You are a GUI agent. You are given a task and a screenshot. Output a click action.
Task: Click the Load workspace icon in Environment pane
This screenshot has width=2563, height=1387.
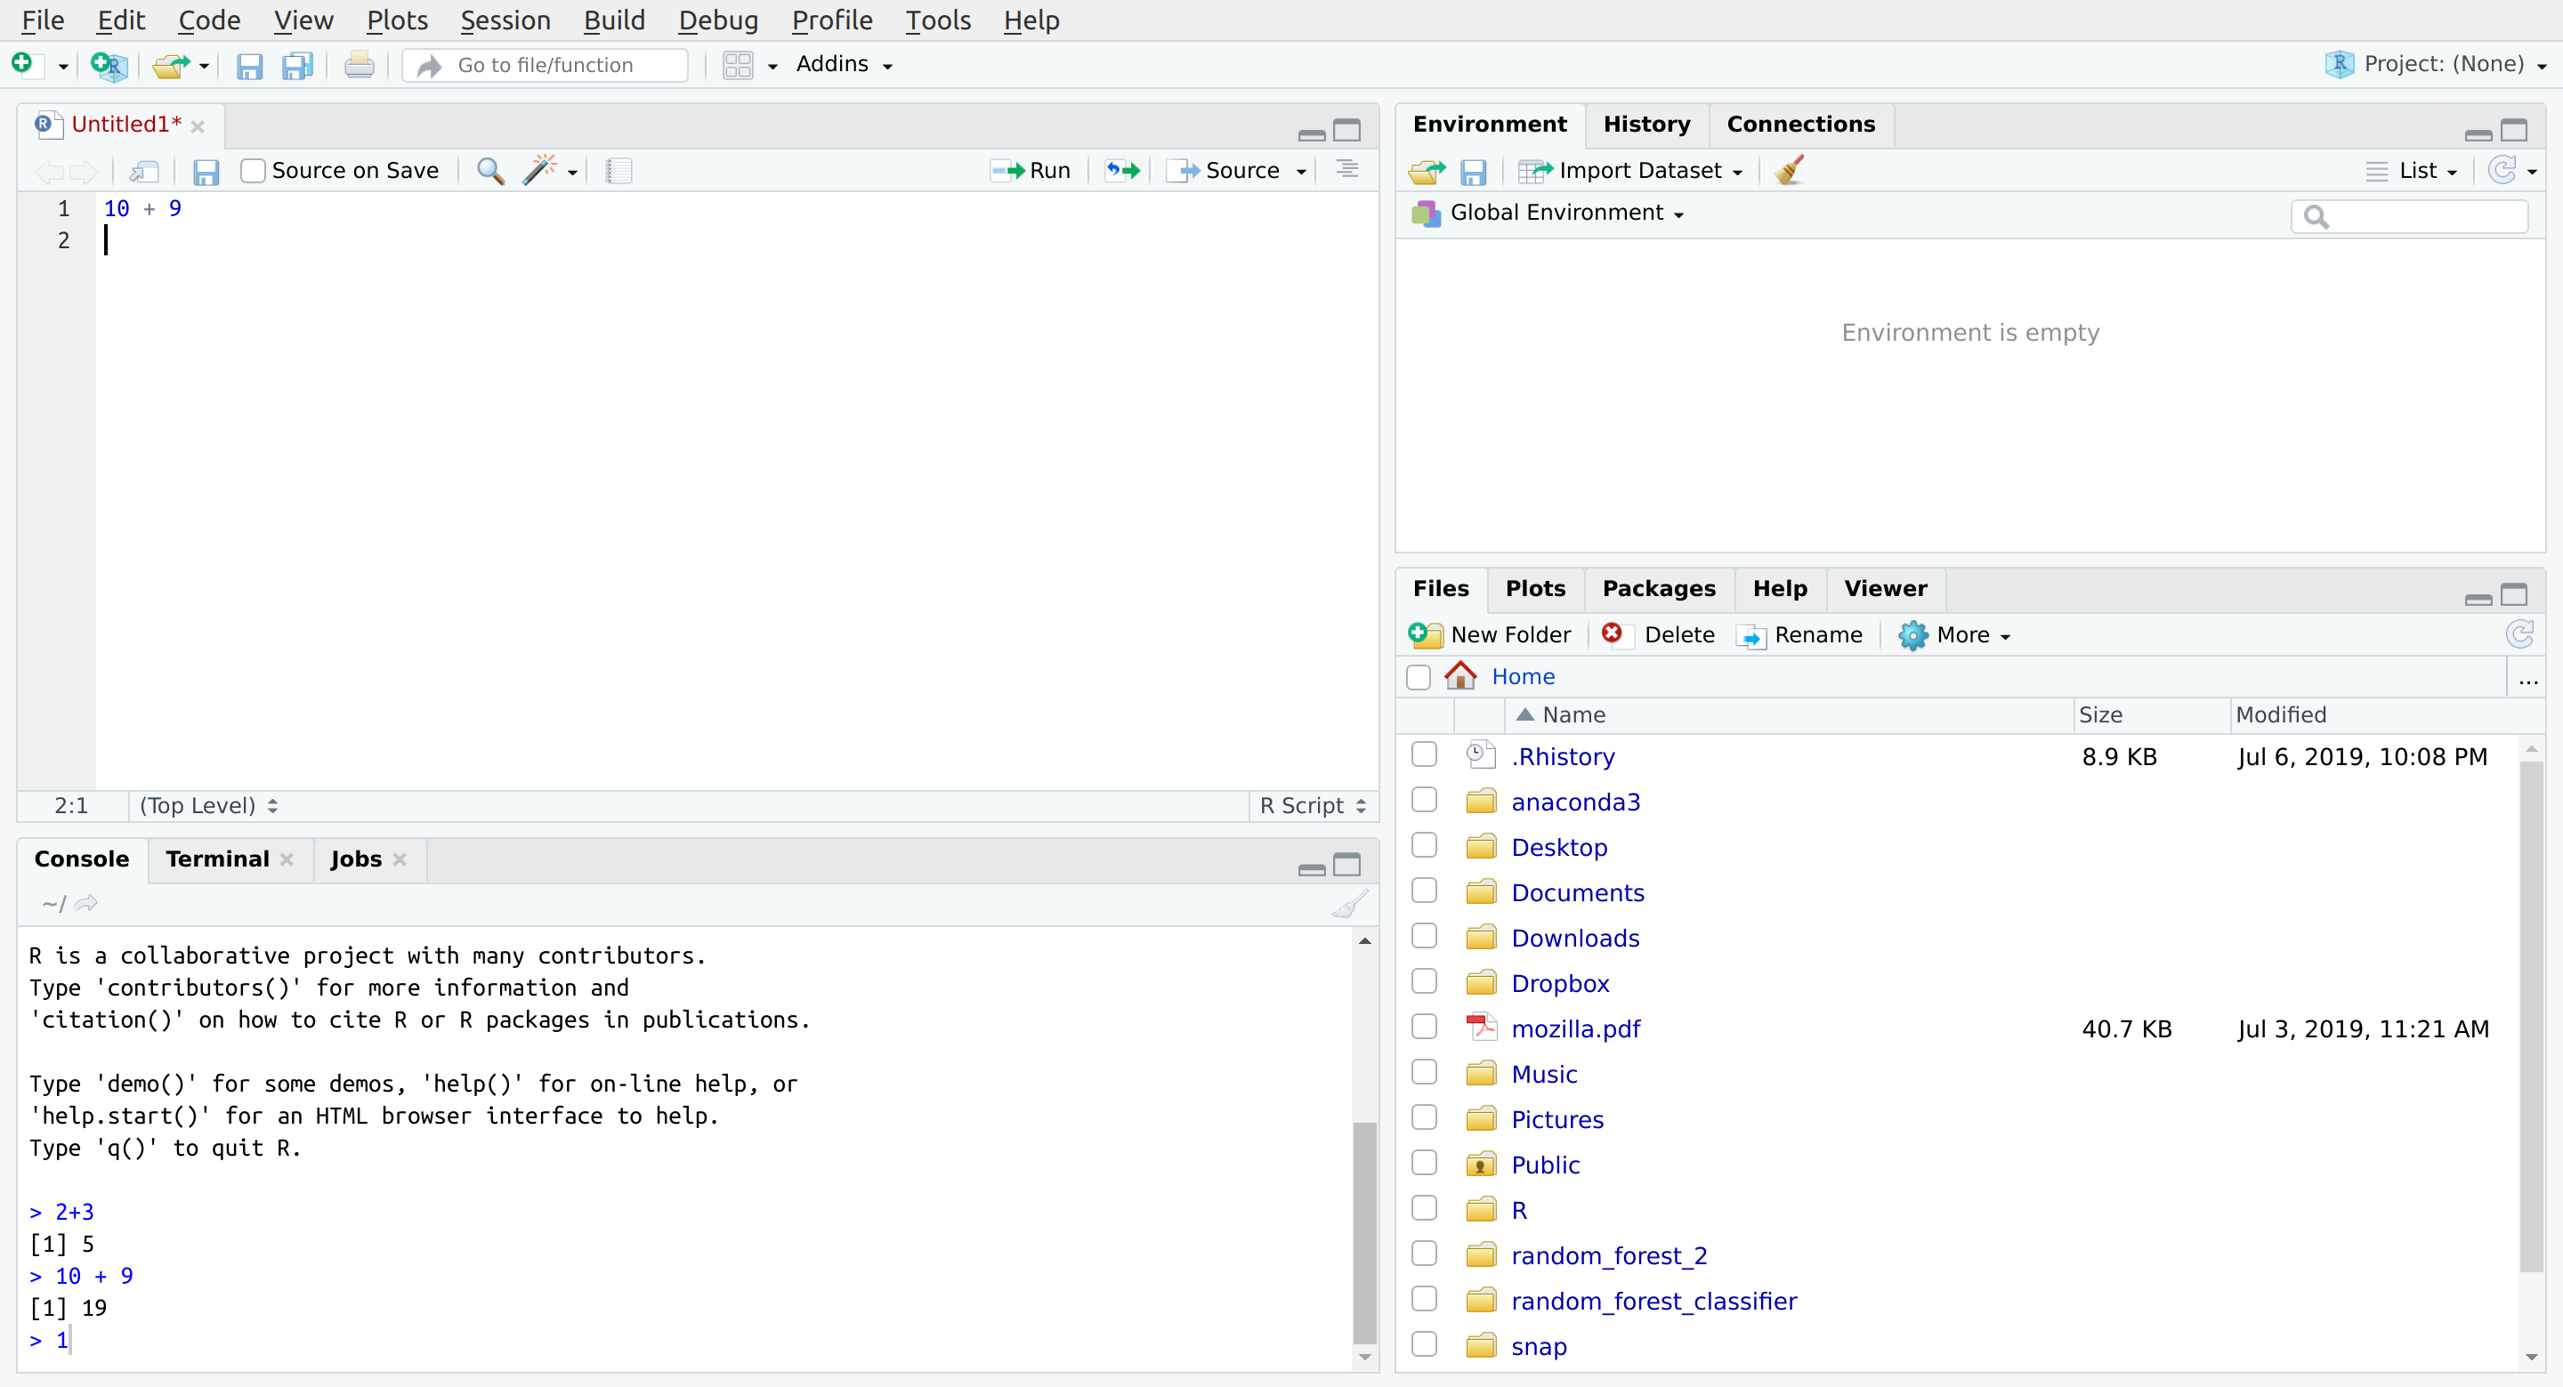(1427, 171)
